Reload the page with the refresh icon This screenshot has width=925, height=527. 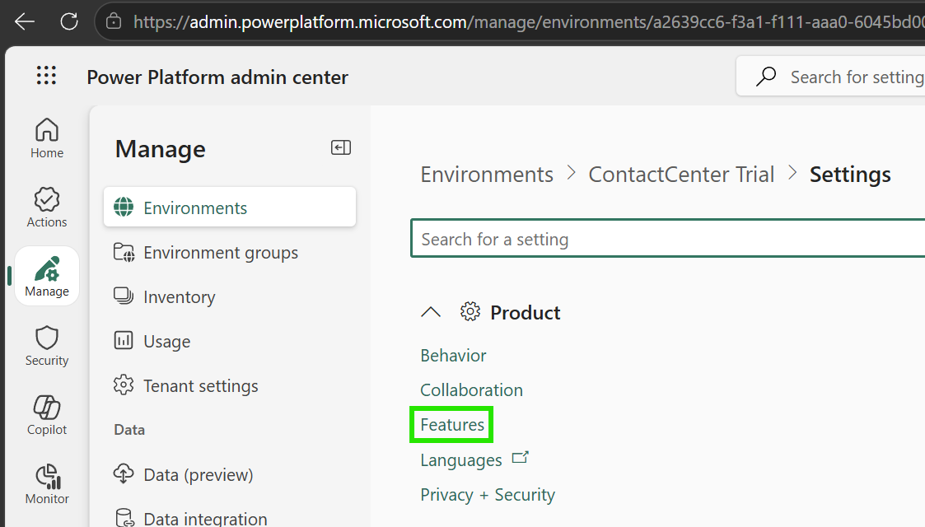coord(69,21)
